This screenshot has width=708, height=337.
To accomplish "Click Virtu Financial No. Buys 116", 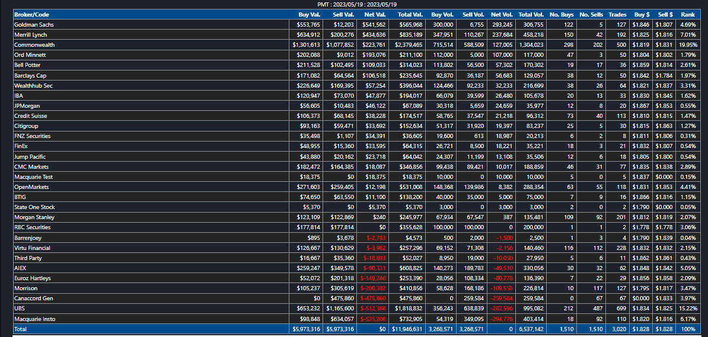I will (x=567, y=248).
